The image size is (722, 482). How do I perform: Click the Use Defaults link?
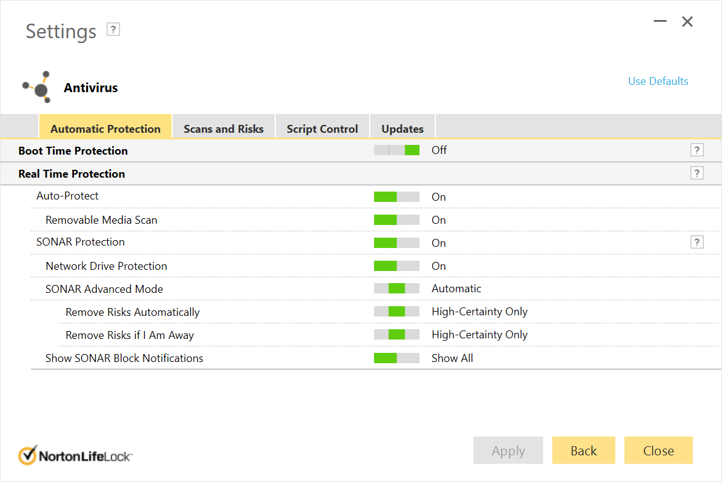pyautogui.click(x=658, y=81)
